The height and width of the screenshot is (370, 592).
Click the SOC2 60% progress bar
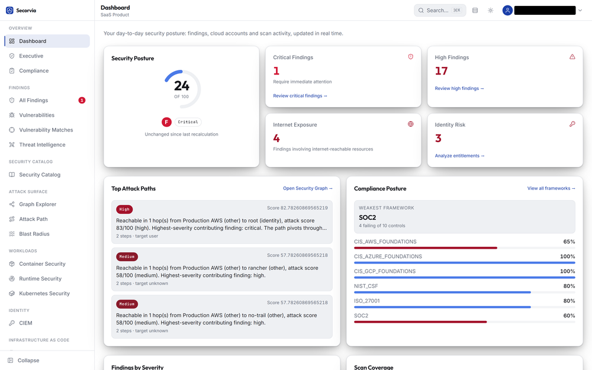point(464,322)
